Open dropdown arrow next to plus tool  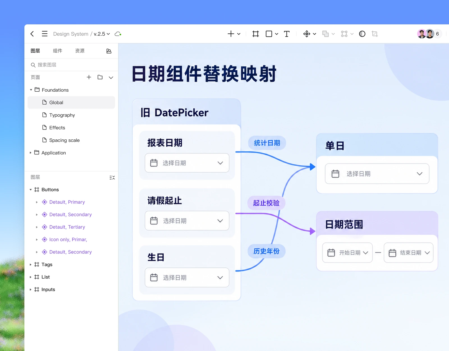coord(239,34)
